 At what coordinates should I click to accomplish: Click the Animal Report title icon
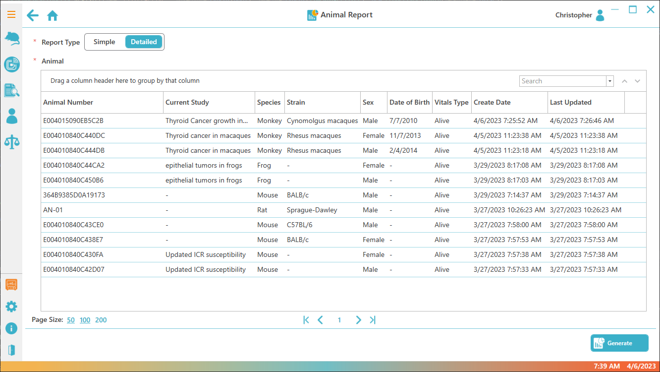click(312, 15)
